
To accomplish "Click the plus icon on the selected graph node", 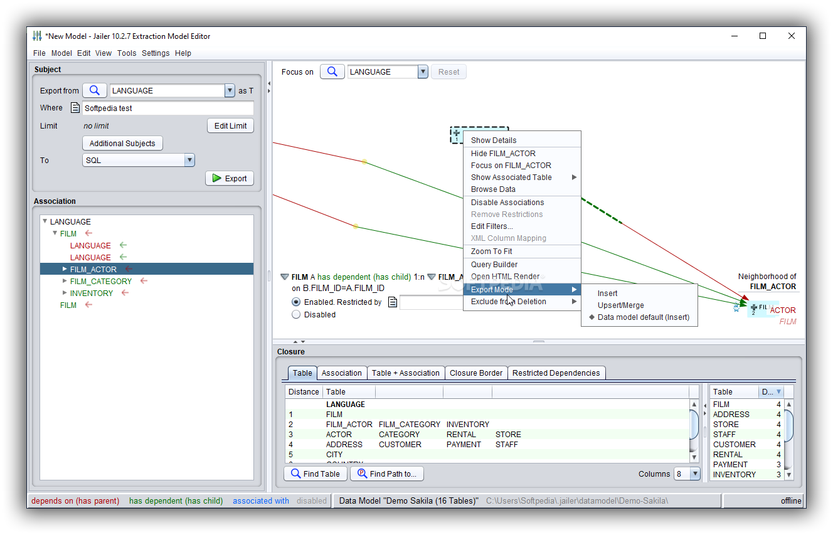I will 457,133.
